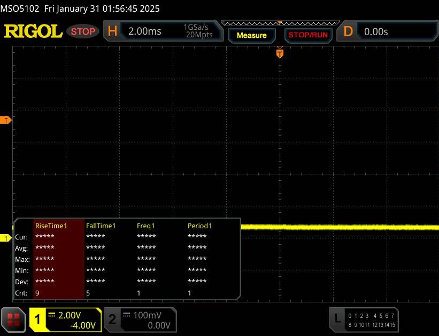Click the FallTime1 count value 5
Image resolution: width=439 pixels, height=336 pixels.
click(88, 293)
